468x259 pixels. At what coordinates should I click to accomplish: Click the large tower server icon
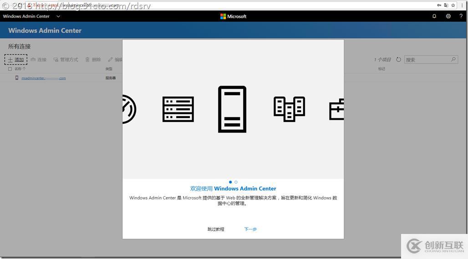tap(232, 109)
